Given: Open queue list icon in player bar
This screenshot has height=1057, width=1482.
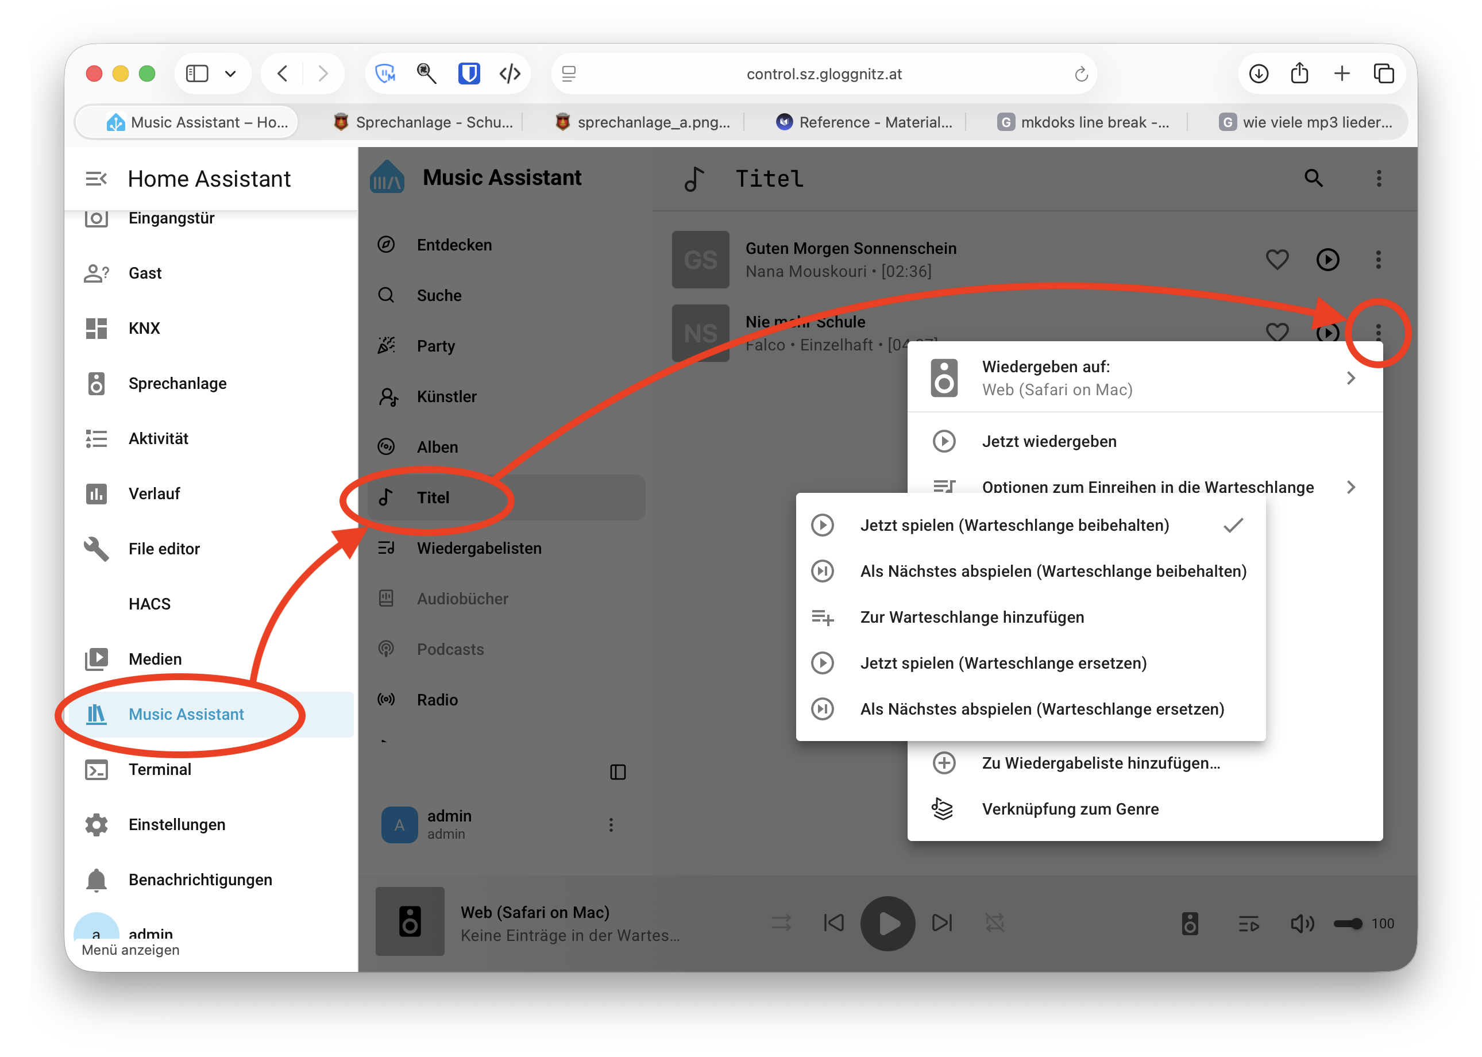Looking at the screenshot, I should pos(1248,924).
